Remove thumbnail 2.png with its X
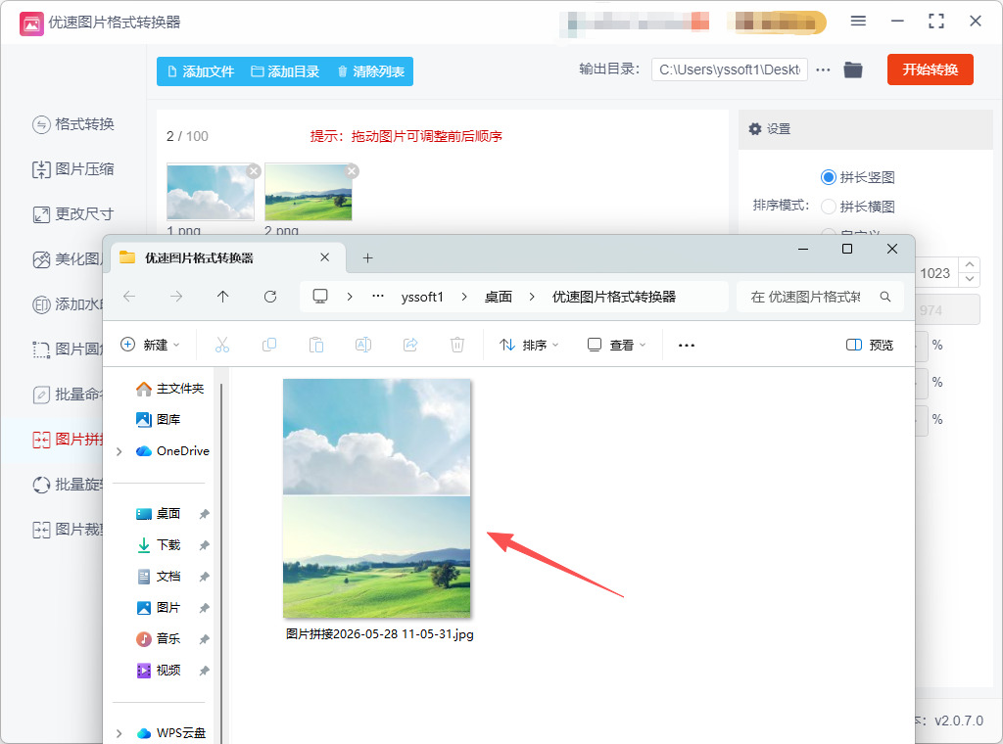This screenshot has width=1003, height=744. 352,170
